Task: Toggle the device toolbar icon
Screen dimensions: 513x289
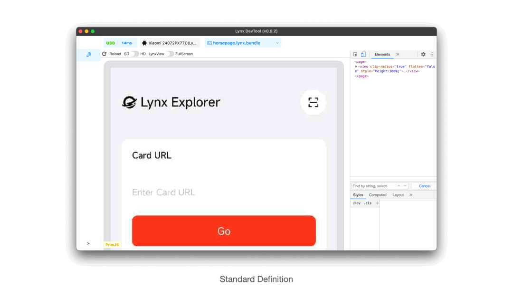Action: point(363,54)
